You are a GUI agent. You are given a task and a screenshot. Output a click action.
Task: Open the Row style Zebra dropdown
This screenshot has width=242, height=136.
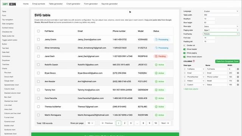point(221,26)
